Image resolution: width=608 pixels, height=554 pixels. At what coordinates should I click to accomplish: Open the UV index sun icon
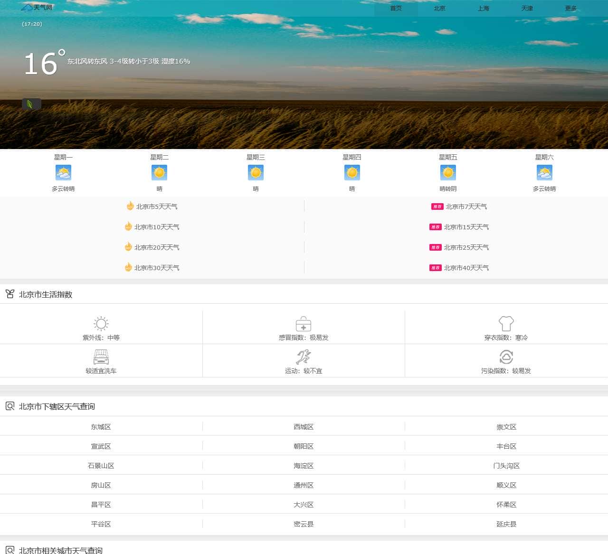click(101, 324)
